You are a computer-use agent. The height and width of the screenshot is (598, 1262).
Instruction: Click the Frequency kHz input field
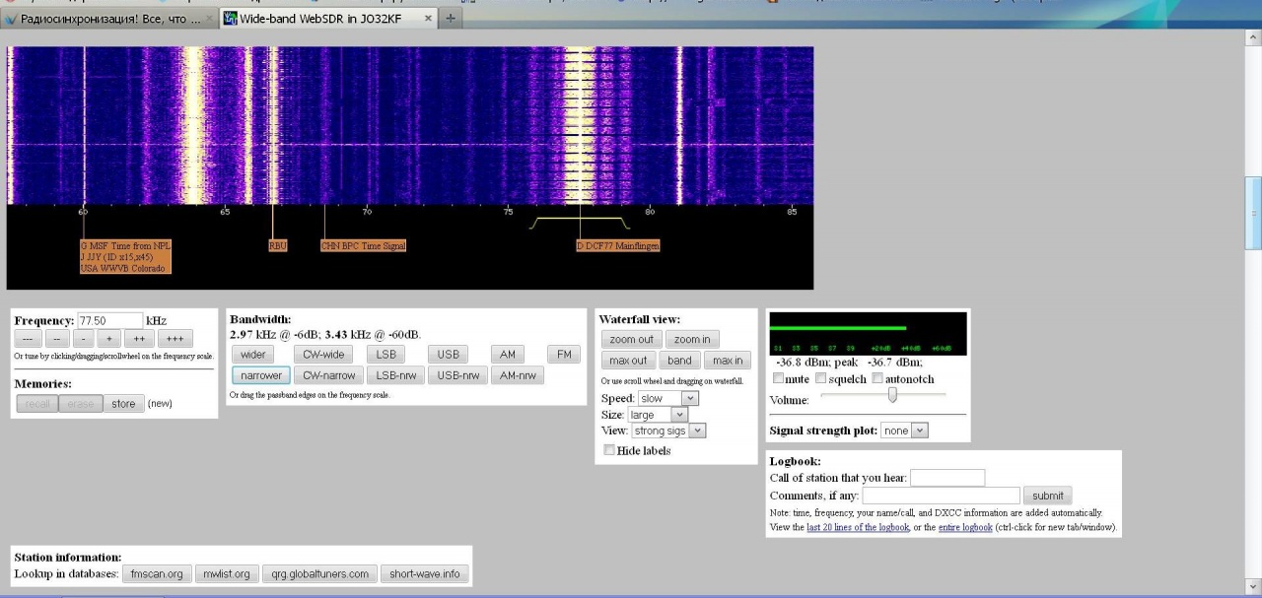[109, 320]
